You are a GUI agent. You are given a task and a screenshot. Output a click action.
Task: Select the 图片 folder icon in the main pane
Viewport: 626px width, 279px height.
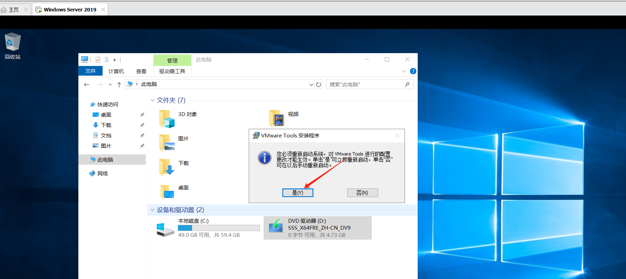coord(167,143)
